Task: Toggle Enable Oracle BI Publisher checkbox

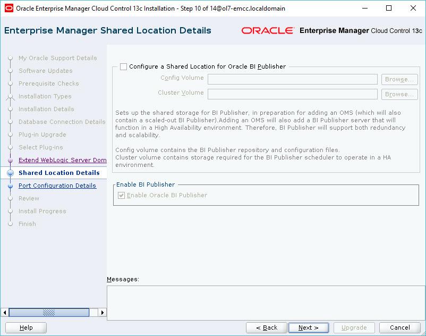Action: coord(121,195)
